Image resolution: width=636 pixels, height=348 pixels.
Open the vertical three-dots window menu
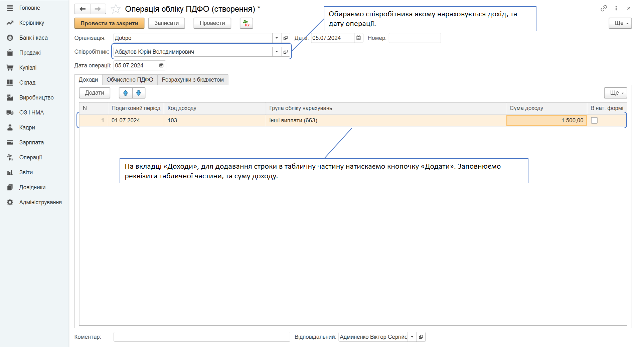coord(616,8)
